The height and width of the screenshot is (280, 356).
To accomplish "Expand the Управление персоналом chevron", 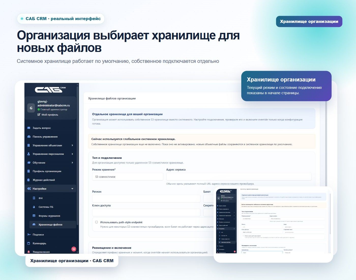I will (72, 154).
